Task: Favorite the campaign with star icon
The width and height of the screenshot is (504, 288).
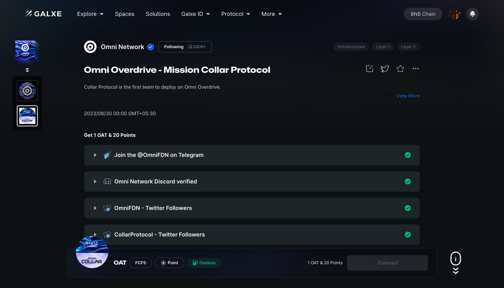Action: click(x=400, y=69)
